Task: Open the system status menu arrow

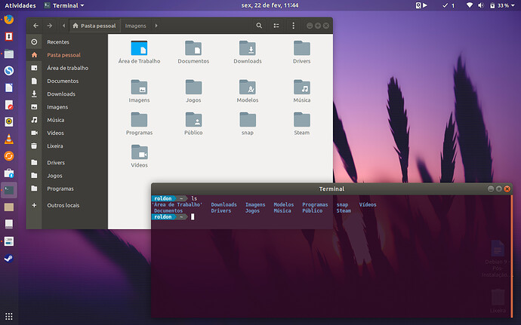Action: point(513,5)
